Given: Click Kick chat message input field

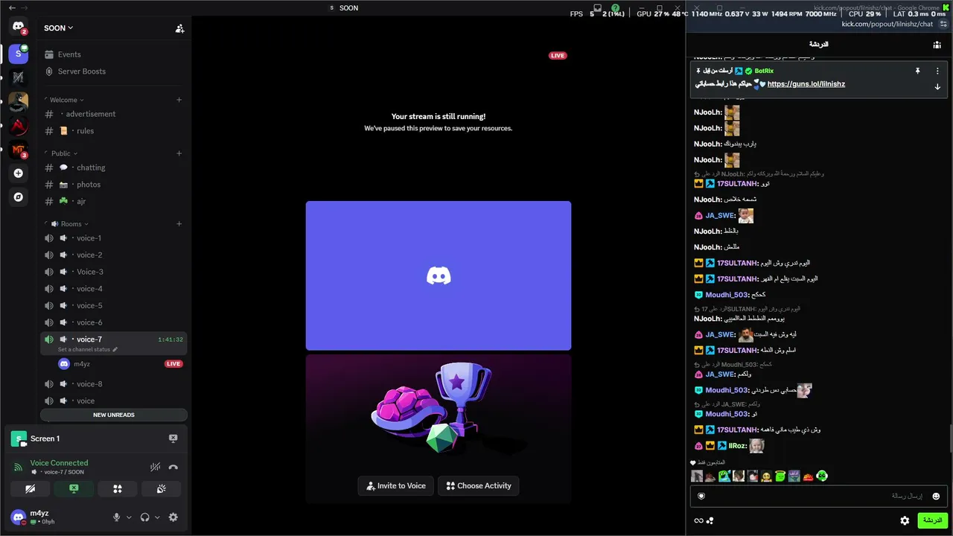Looking at the screenshot, I should pos(818,497).
